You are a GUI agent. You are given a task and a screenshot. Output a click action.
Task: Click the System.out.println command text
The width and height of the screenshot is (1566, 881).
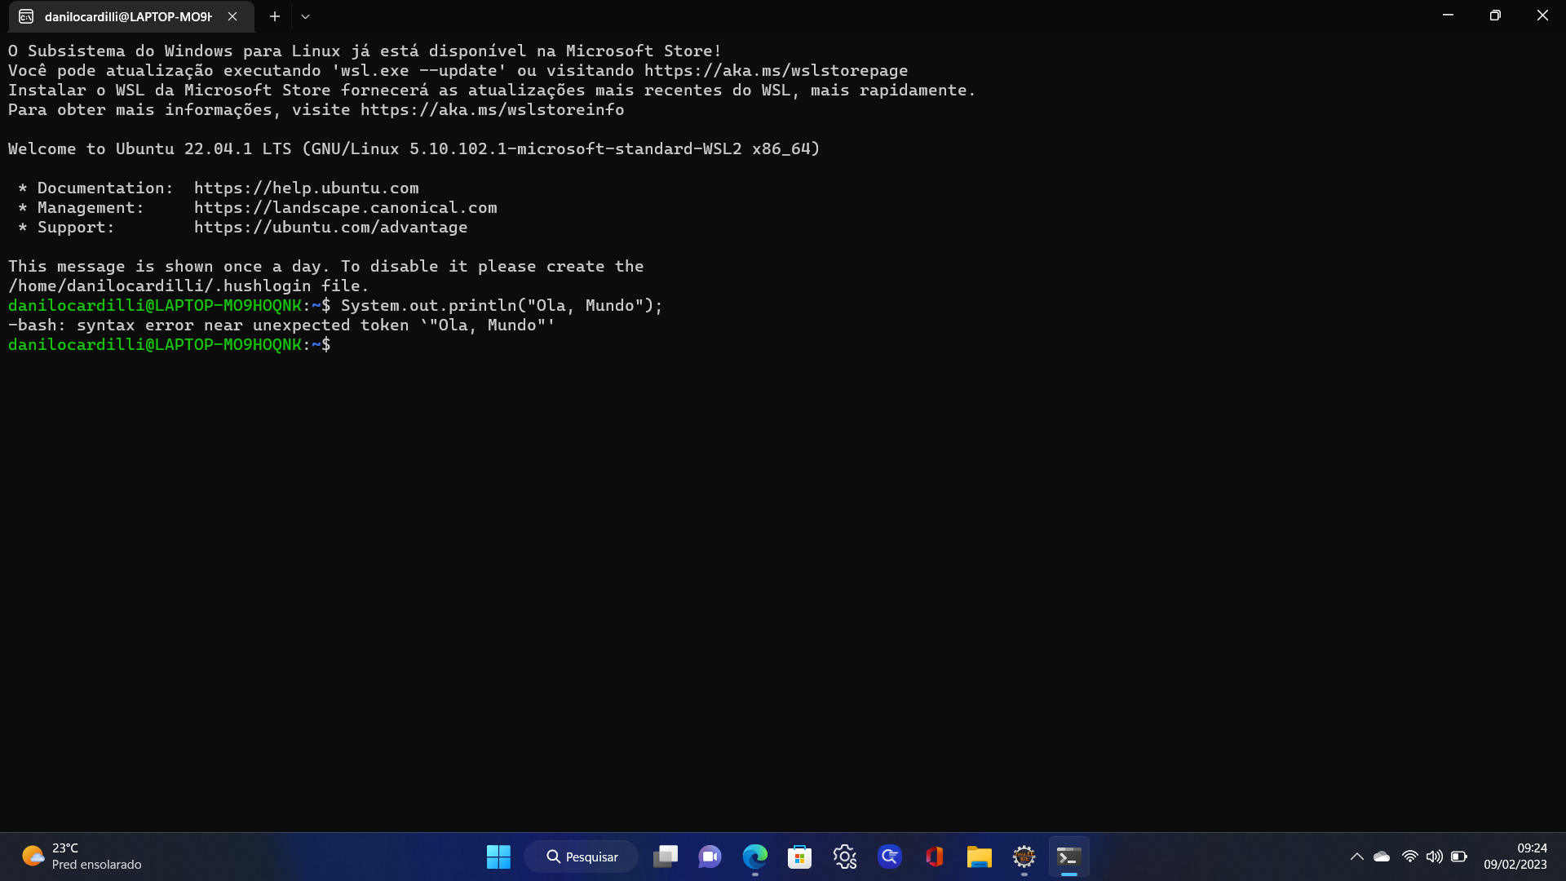click(x=502, y=306)
